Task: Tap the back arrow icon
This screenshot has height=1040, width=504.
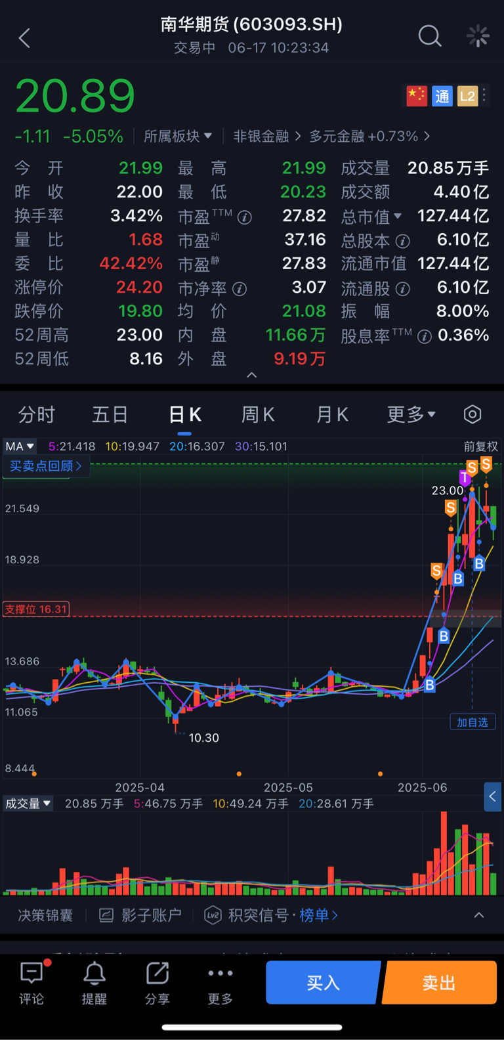Action: (25, 37)
